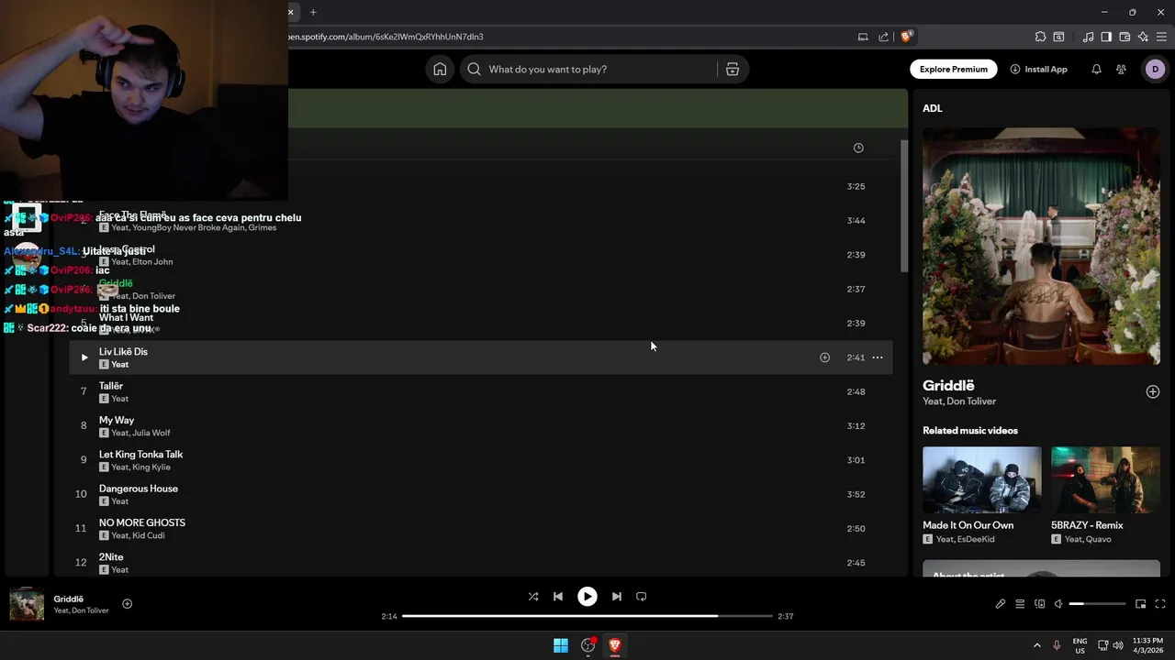Open the taskbar clock and date
The height and width of the screenshot is (660, 1175).
1147,645
